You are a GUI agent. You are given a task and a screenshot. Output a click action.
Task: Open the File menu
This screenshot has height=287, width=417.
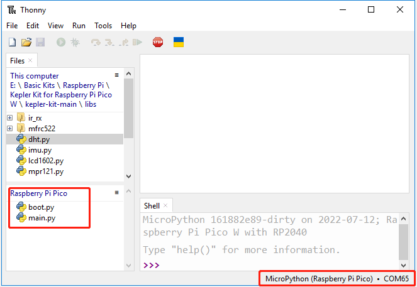[12, 26]
